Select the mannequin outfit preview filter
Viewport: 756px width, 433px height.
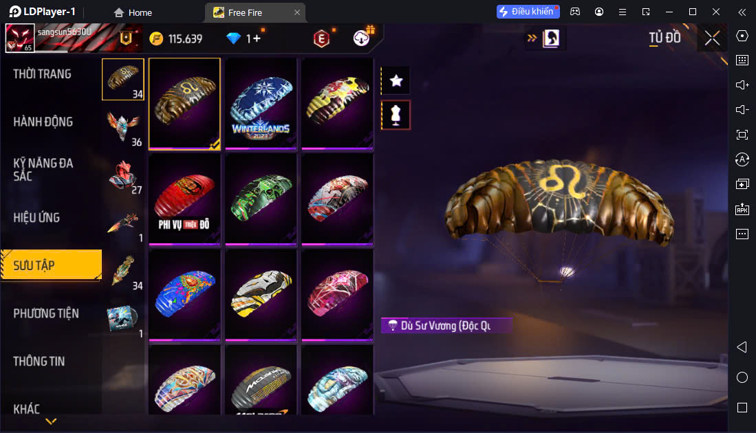point(396,115)
